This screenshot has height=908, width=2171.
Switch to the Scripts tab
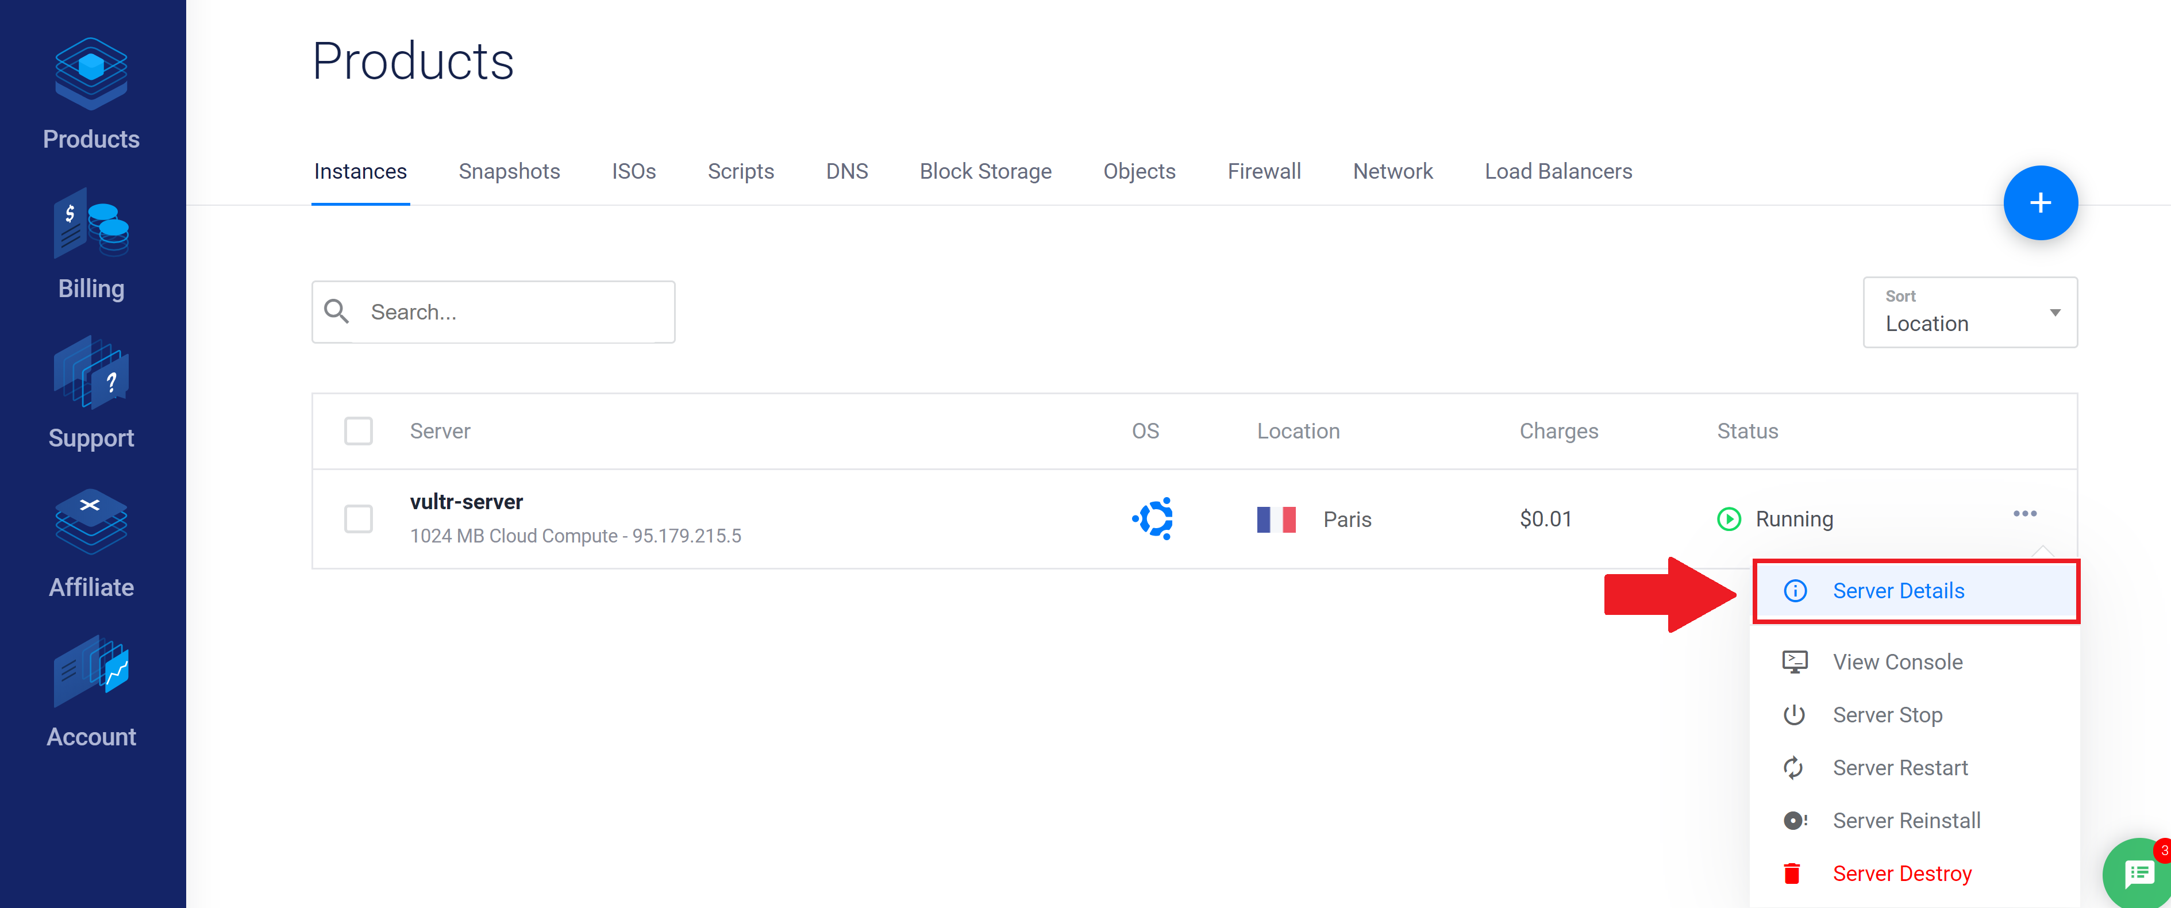740,172
